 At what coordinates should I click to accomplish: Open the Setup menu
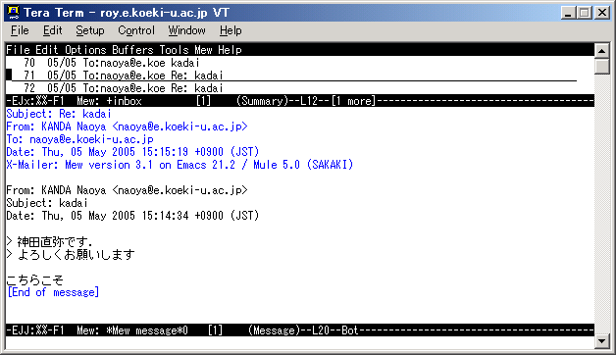tap(90, 30)
